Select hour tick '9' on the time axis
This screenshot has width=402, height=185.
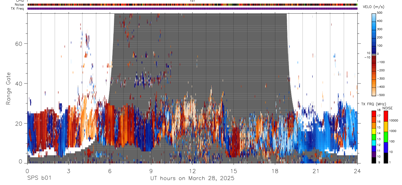pos(151,171)
